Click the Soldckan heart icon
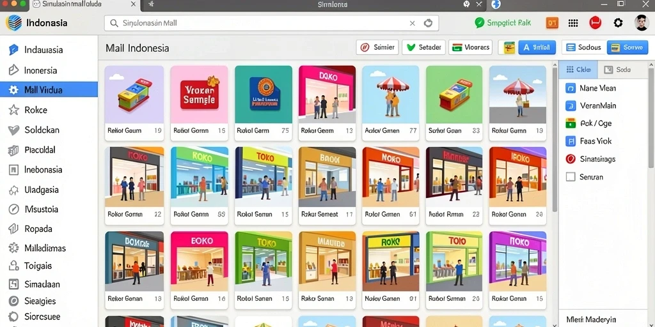Image resolution: width=655 pixels, height=327 pixels. (14, 130)
